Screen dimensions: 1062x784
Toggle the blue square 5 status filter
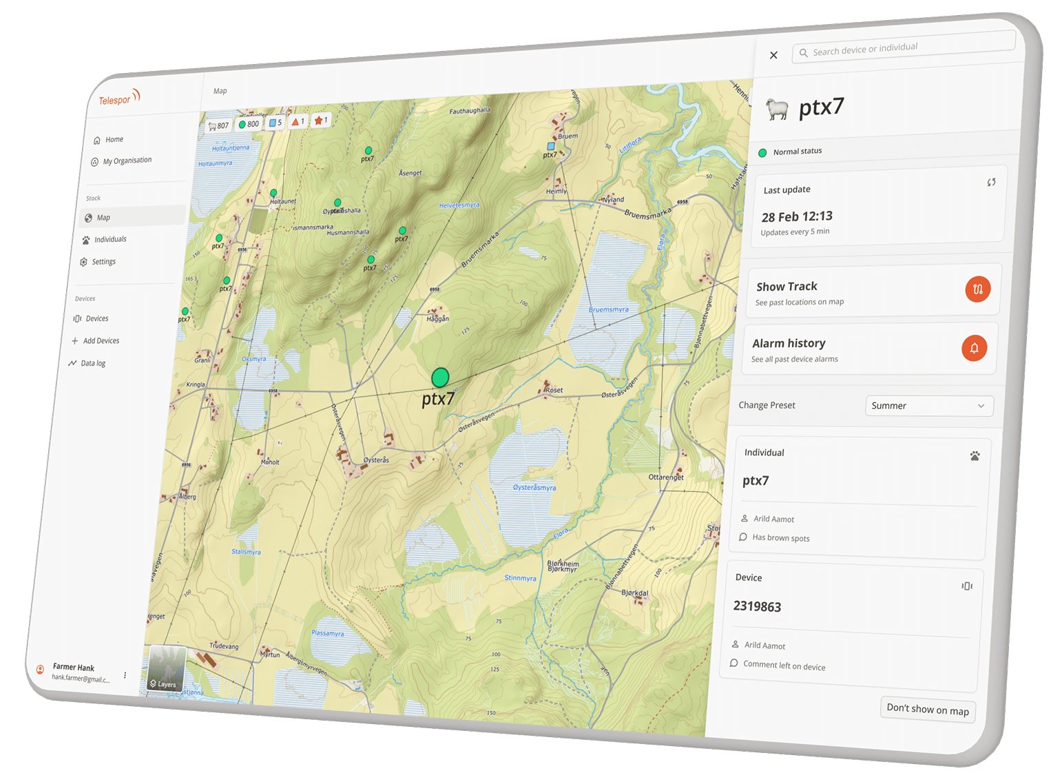pos(275,123)
